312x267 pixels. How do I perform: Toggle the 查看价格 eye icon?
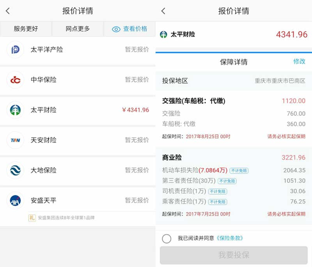pyautogui.click(x=116, y=29)
